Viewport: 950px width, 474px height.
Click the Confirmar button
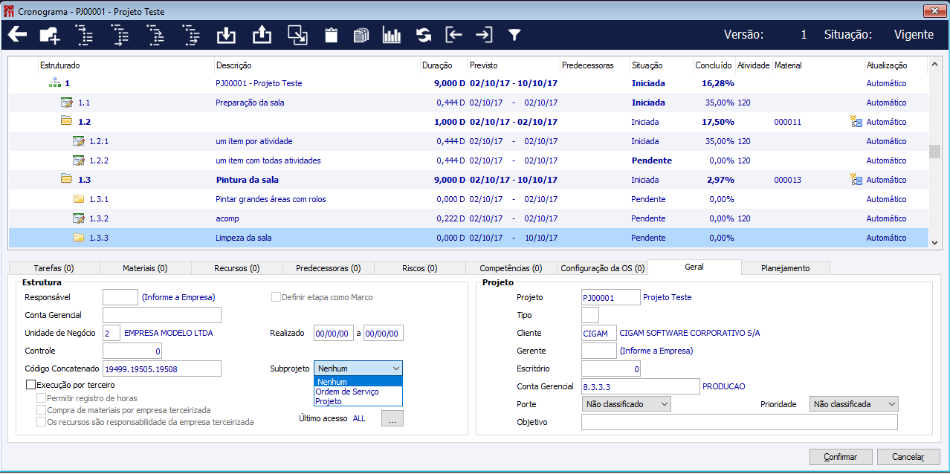(x=841, y=457)
